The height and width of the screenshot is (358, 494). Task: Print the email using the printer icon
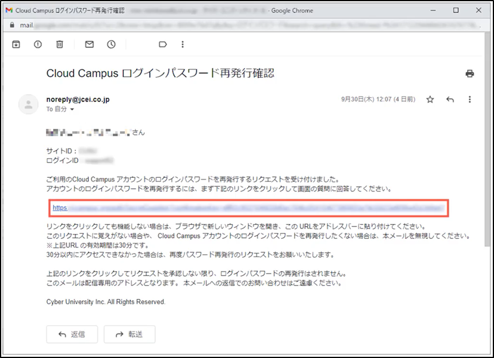[x=470, y=73]
